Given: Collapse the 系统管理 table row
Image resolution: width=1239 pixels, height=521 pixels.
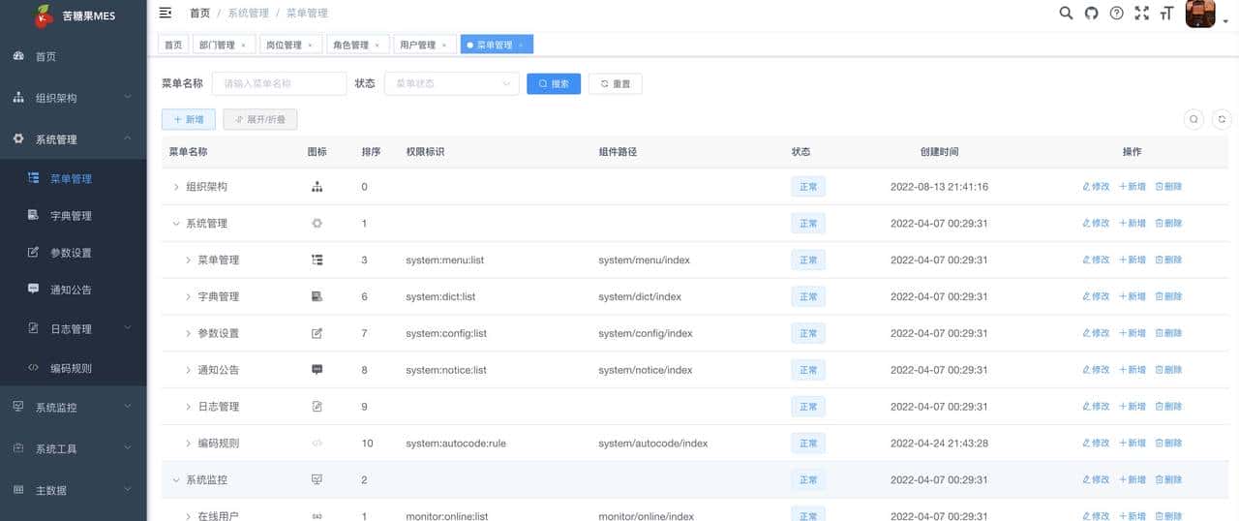Looking at the screenshot, I should click(x=176, y=224).
